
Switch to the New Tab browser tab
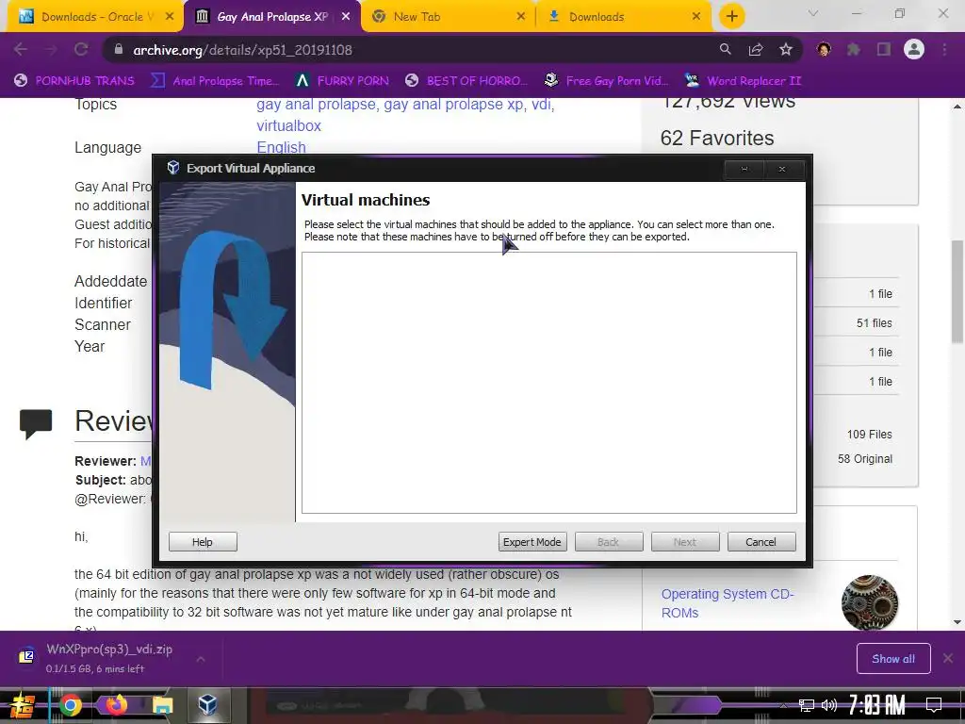(450, 17)
